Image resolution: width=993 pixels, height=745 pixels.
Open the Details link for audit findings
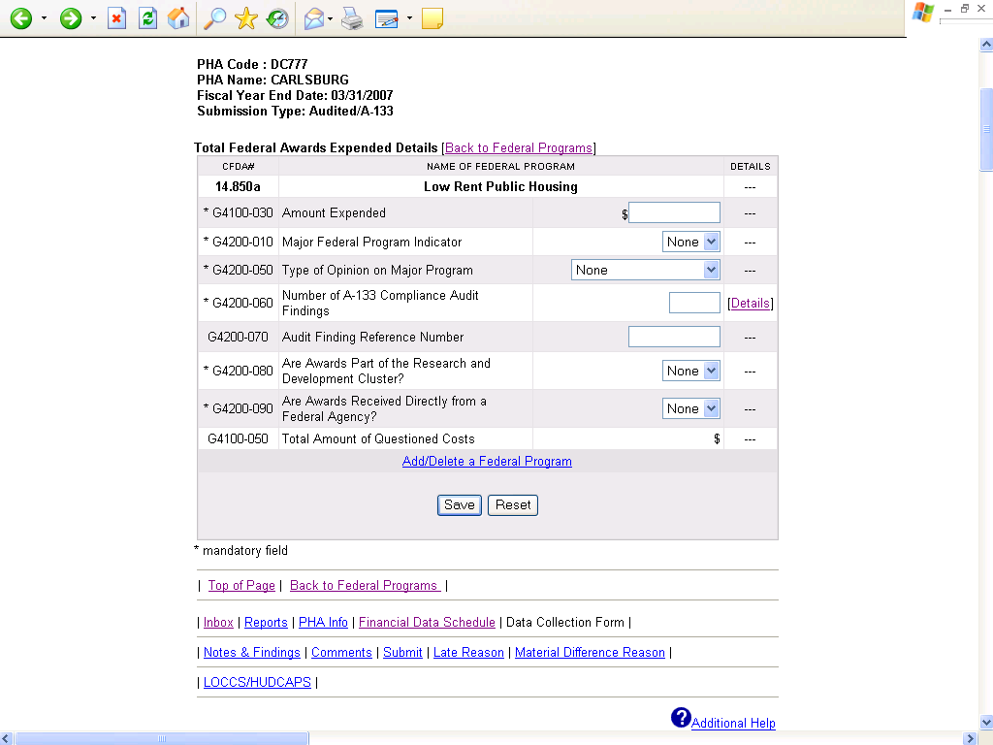750,303
